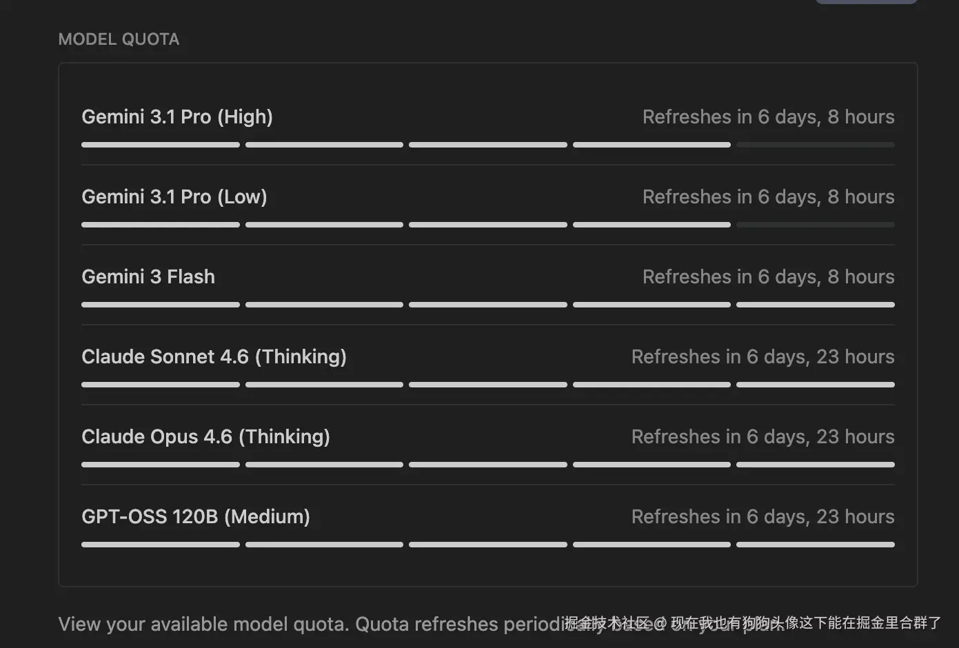Click last segment of Claude Opus 4.6 quota bar
Viewport: 959px width, 648px height.
(x=815, y=465)
